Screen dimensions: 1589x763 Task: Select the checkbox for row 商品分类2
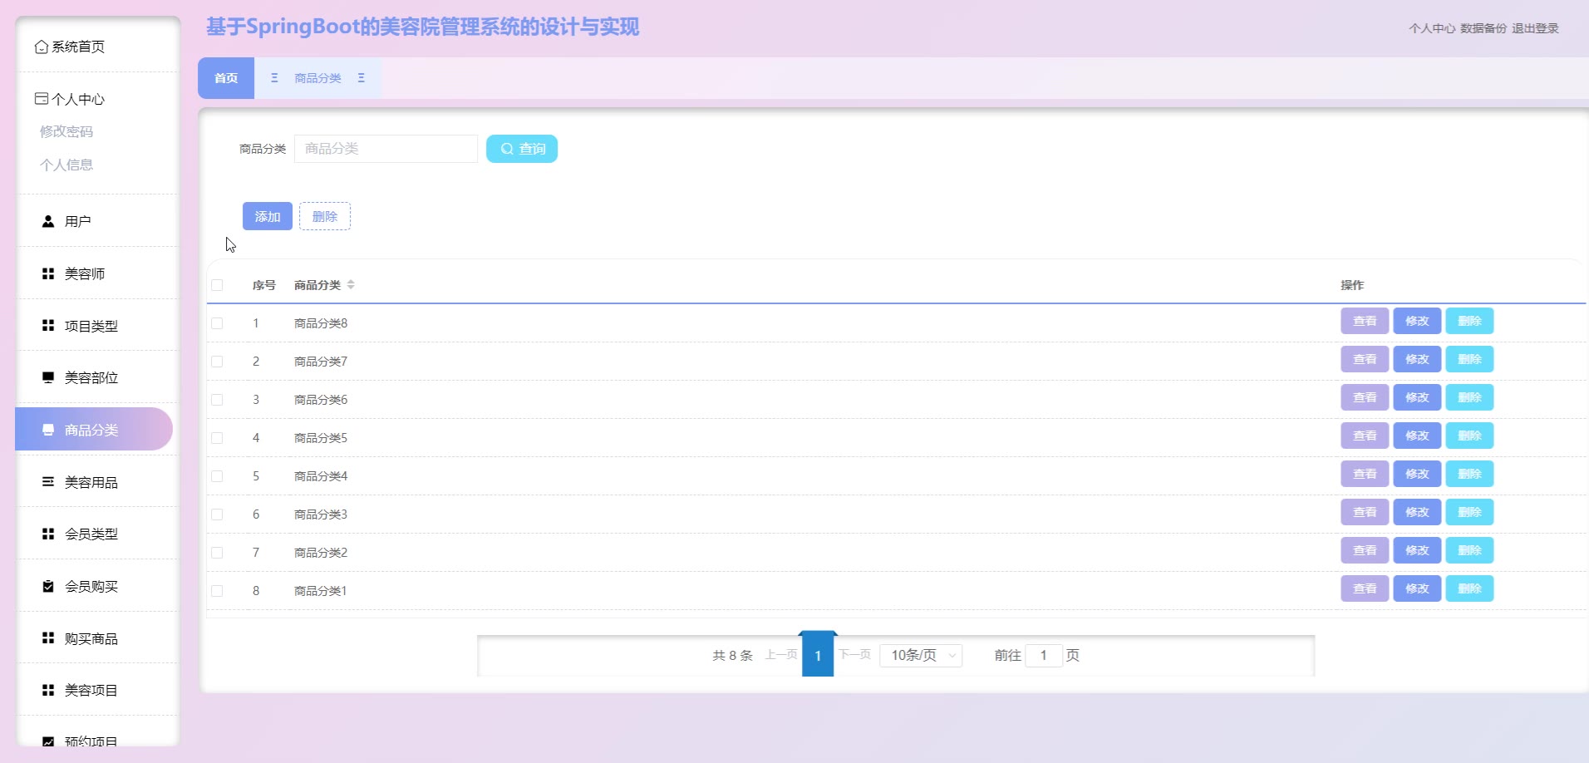coord(217,553)
